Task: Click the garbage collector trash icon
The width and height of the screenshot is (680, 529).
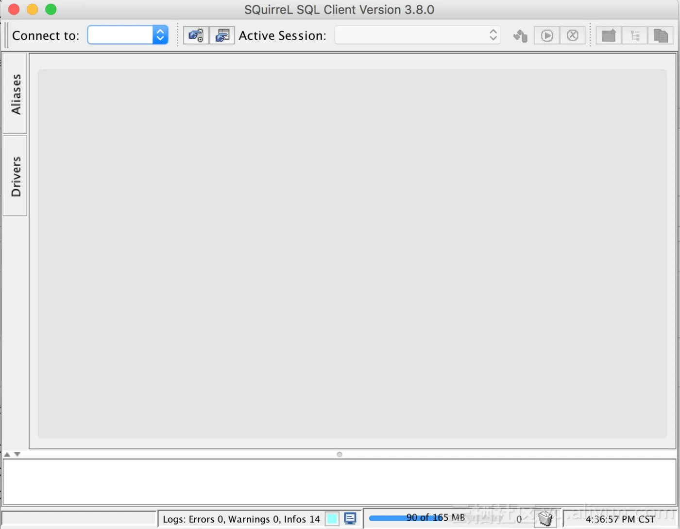Action: (545, 519)
